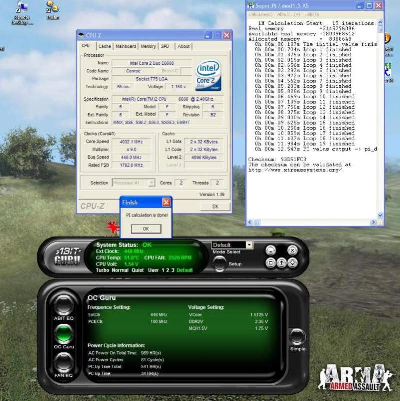The image size is (400, 401).
Task: Open the Processor Selection dropdown in CPU-Z
Action: [x=152, y=183]
